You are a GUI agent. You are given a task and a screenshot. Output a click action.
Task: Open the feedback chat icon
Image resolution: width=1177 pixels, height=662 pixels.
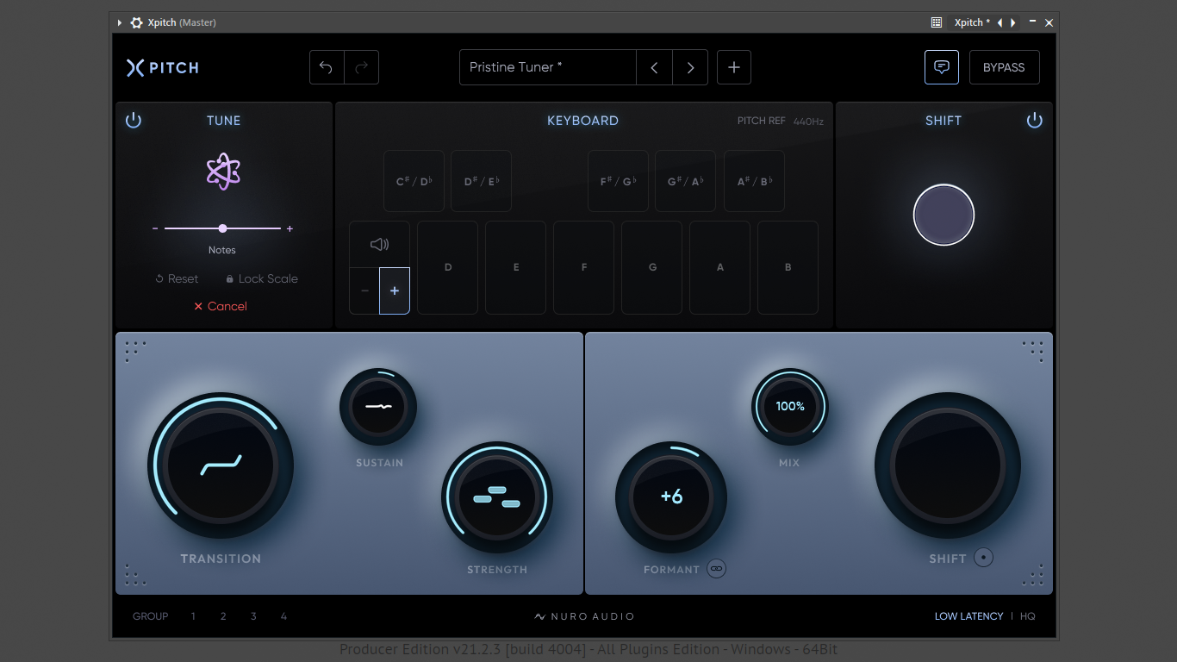pos(942,67)
